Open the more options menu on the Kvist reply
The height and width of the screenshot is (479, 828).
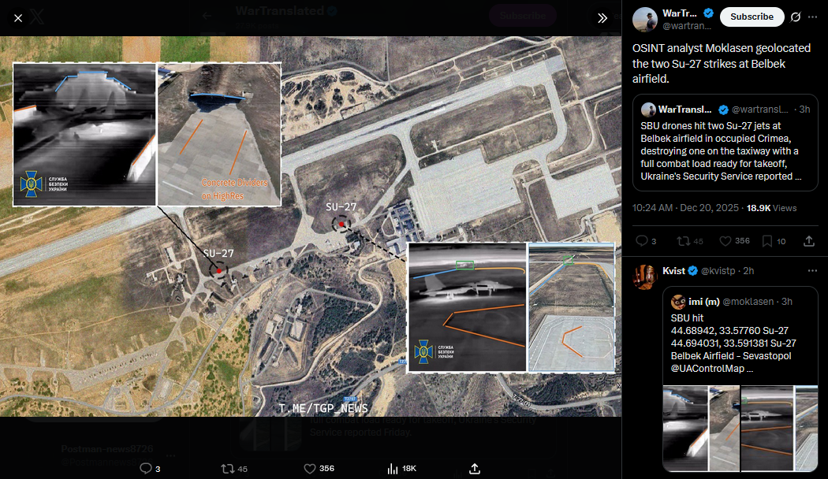(812, 271)
